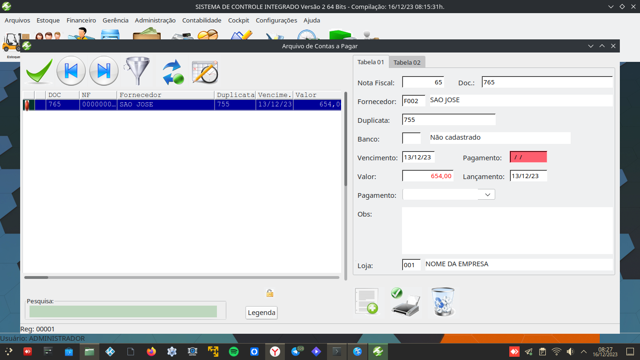Open the funnel filter tool
640x360 pixels.
coord(137,71)
